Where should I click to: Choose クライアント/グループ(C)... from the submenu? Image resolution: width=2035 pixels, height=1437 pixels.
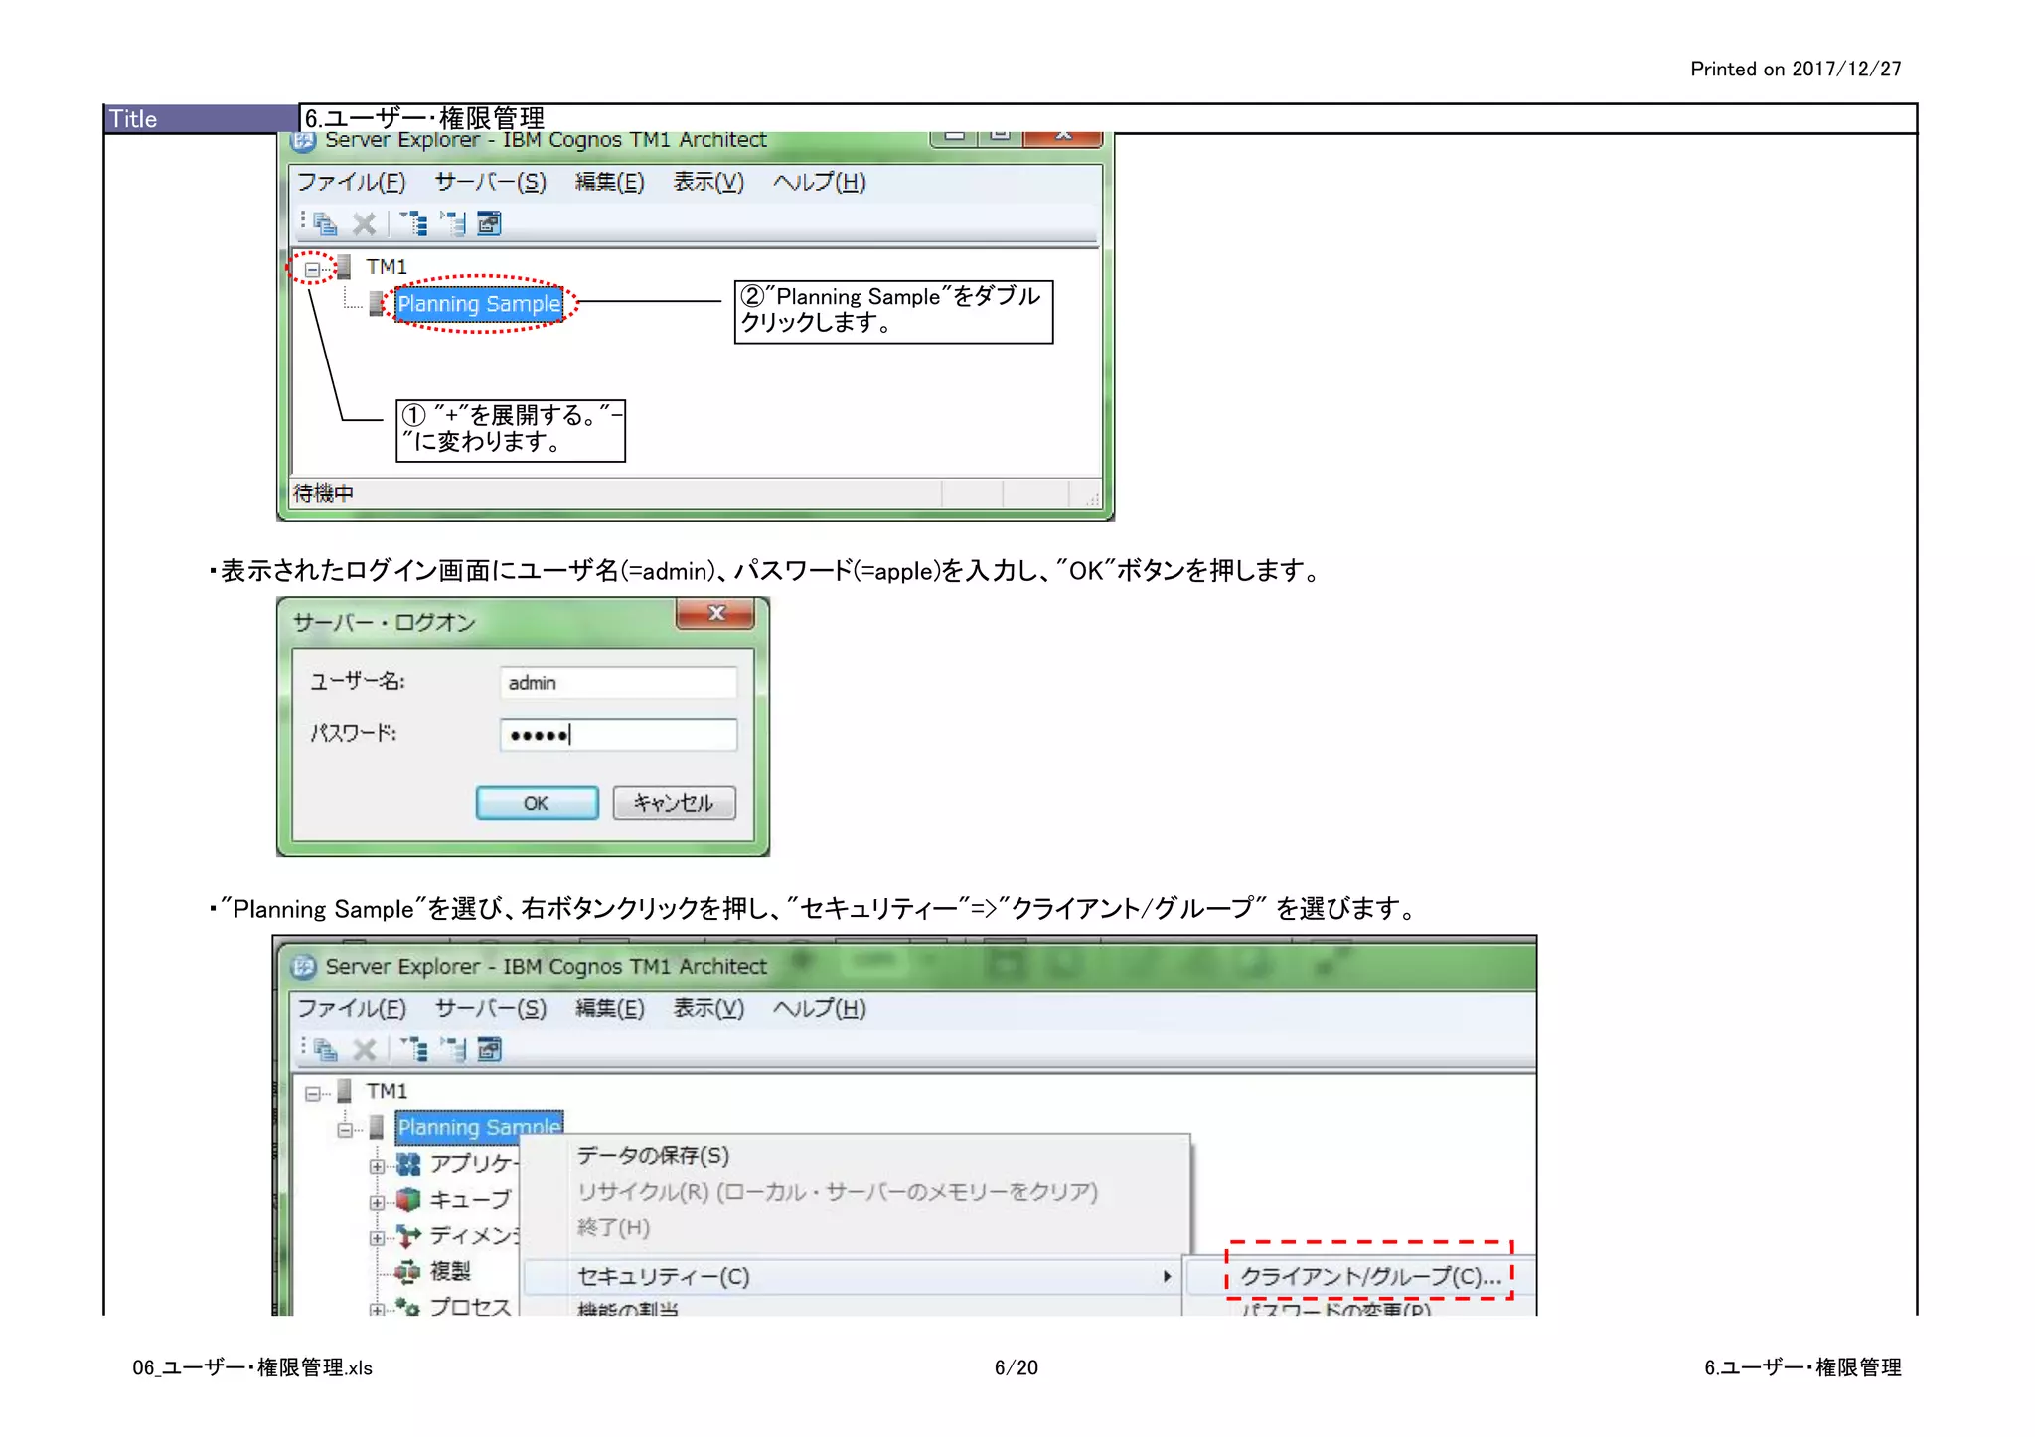(x=1369, y=1276)
